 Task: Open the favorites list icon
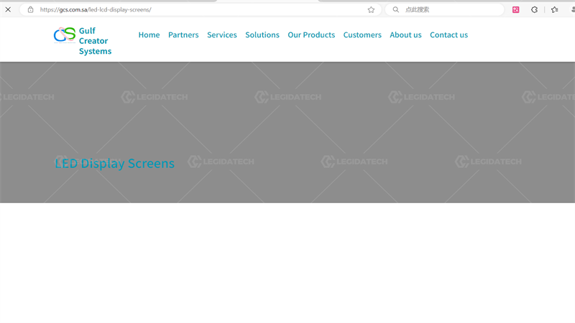(x=554, y=10)
